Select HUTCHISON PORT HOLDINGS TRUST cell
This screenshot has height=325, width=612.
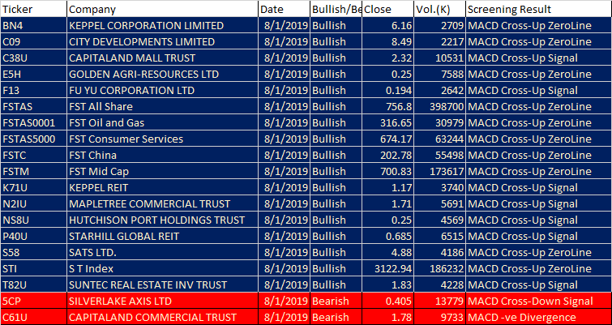click(162, 220)
